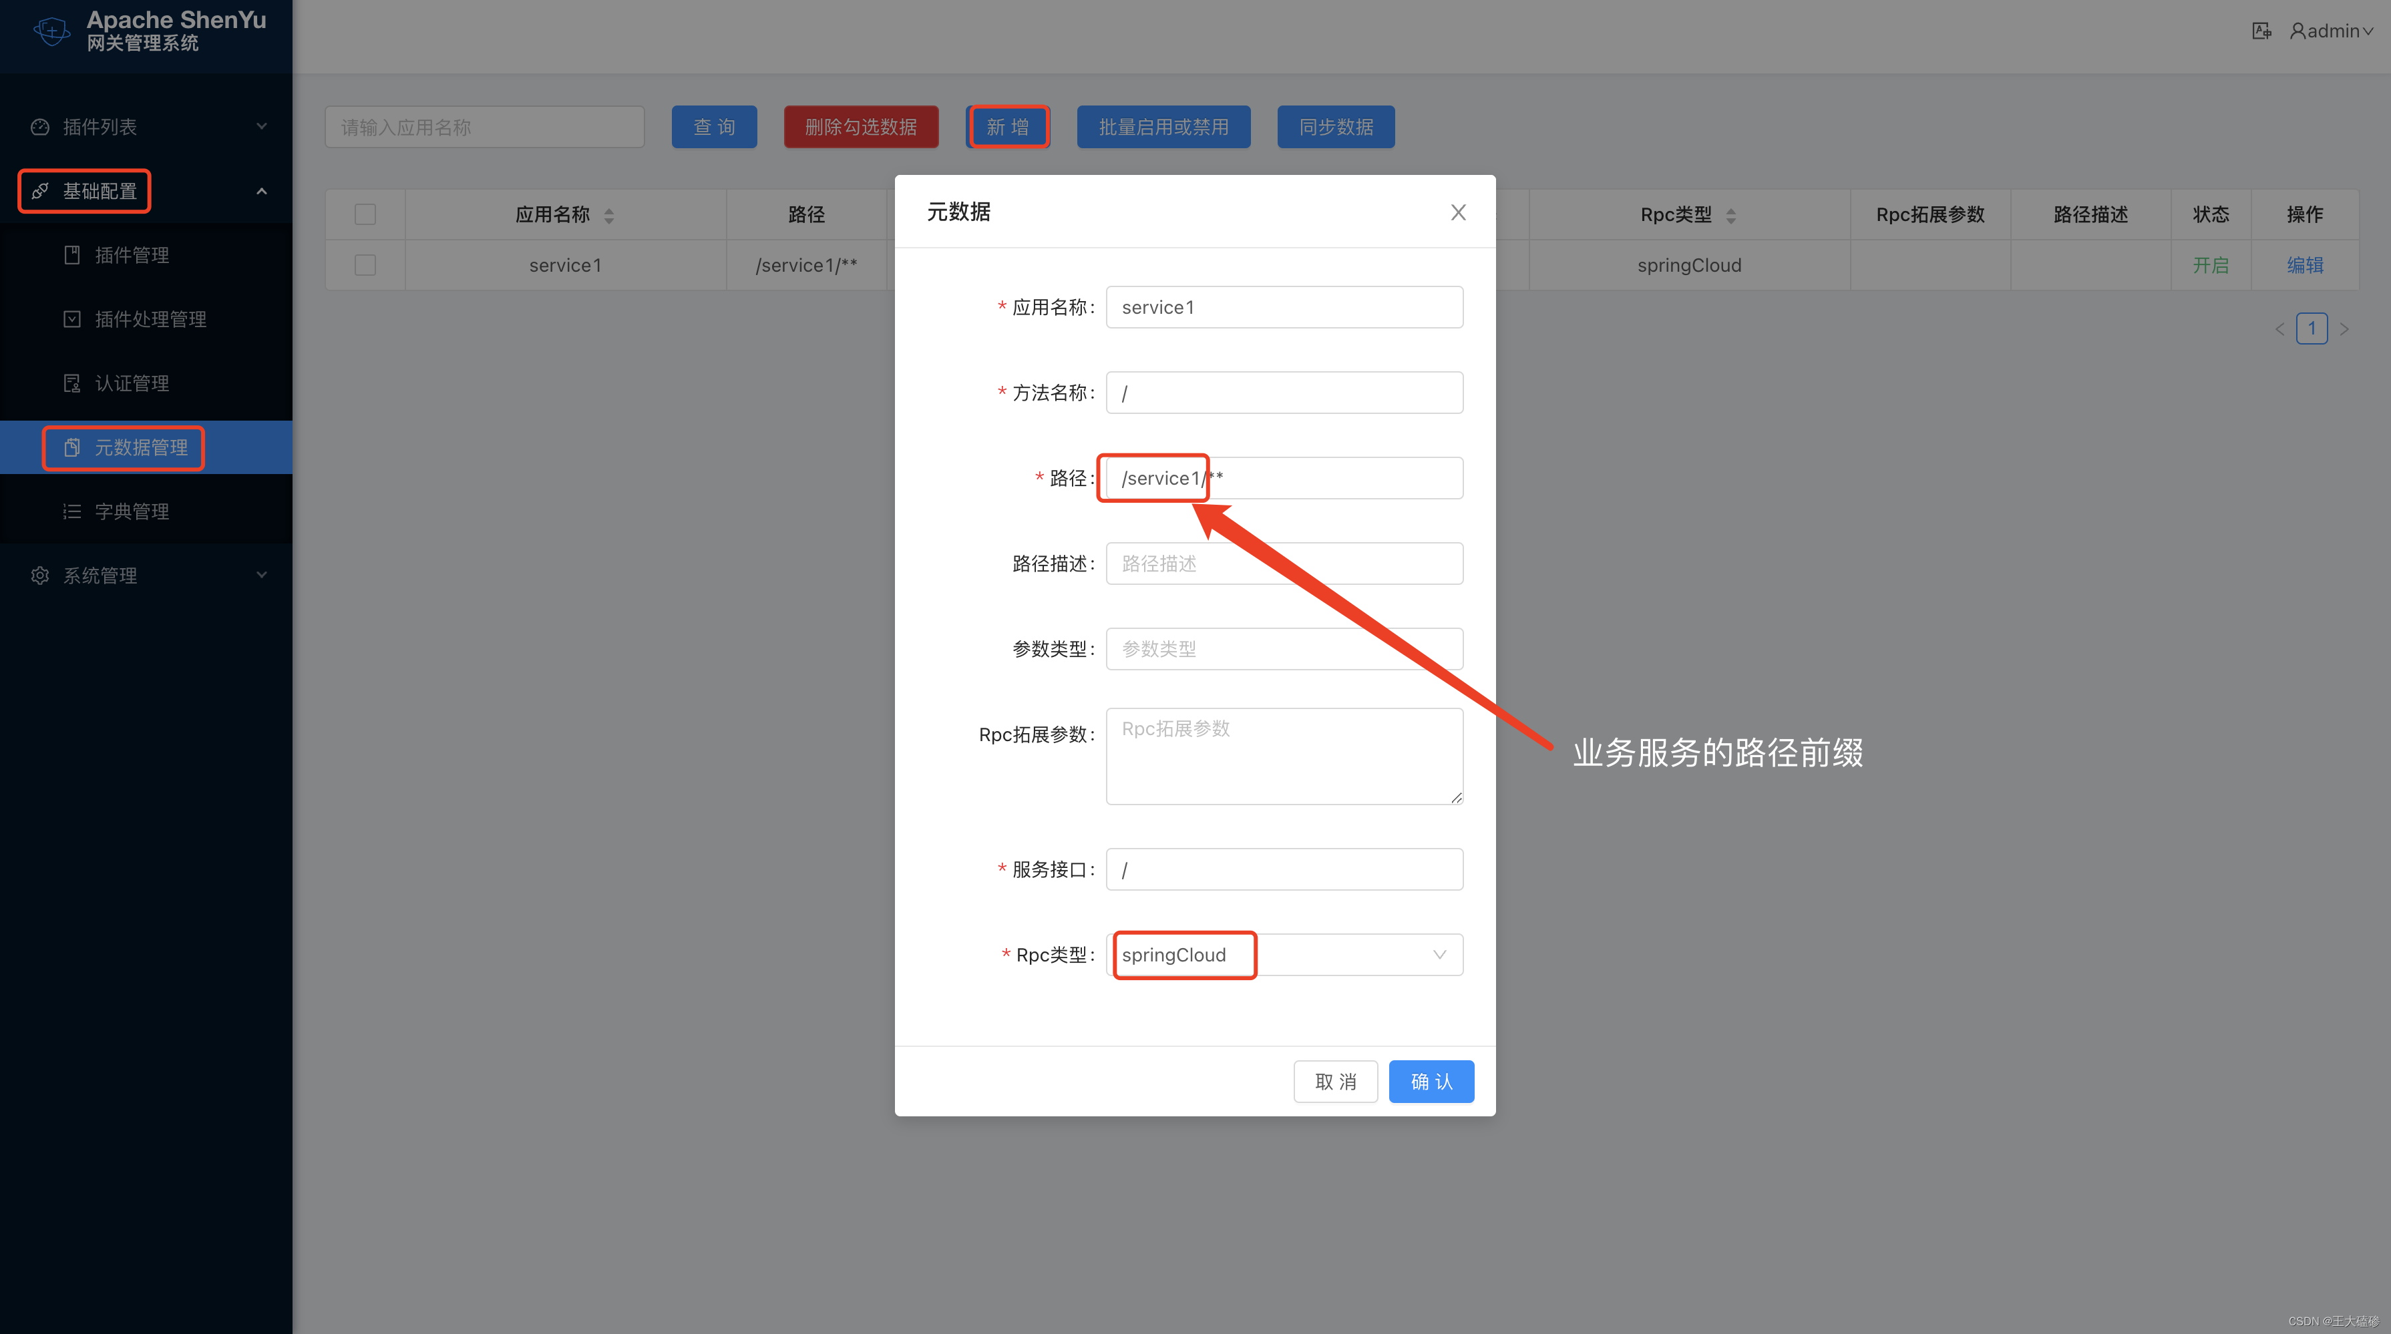The height and width of the screenshot is (1334, 2391).
Task: Click the 路径描述 column header
Action: [2090, 215]
